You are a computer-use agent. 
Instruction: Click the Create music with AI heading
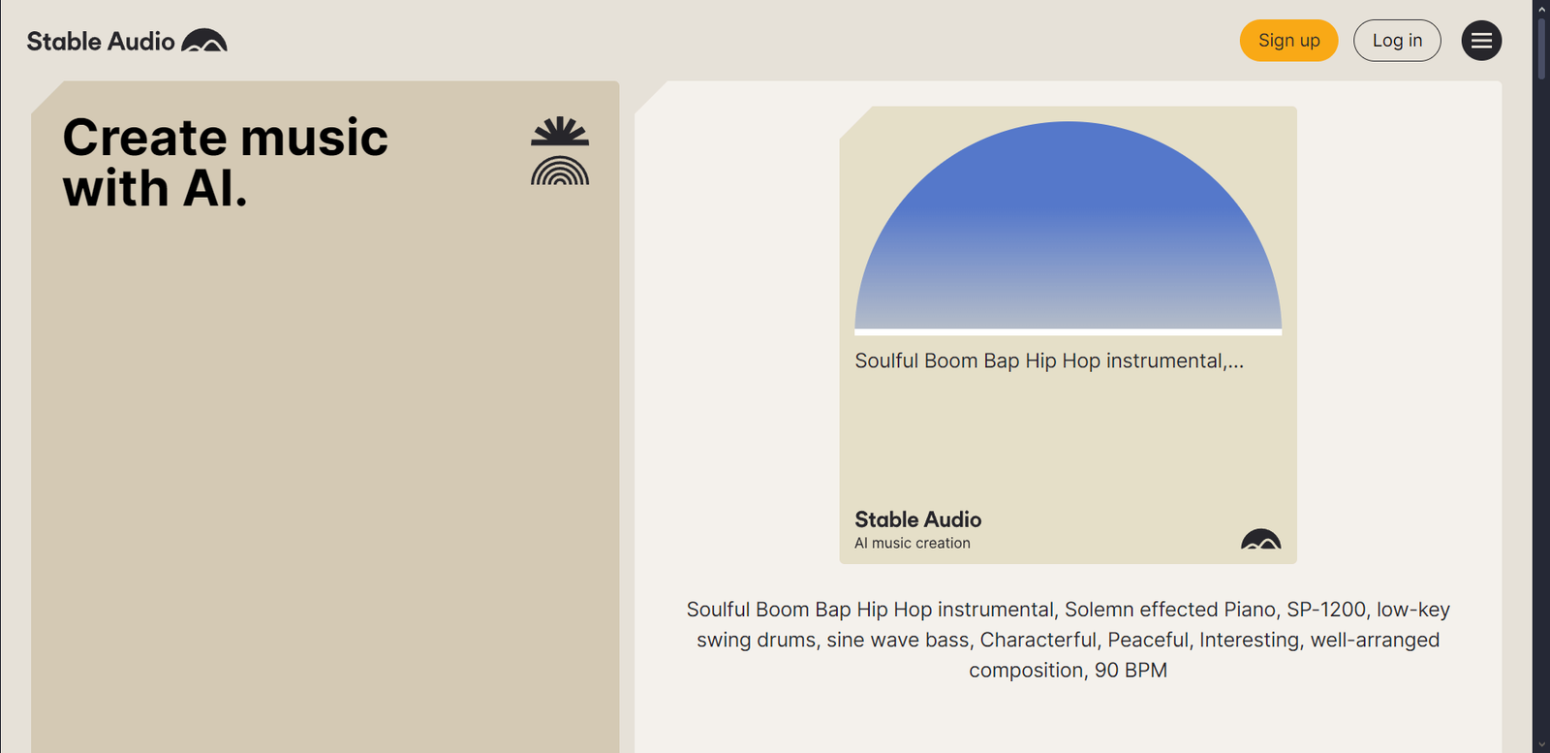click(224, 162)
